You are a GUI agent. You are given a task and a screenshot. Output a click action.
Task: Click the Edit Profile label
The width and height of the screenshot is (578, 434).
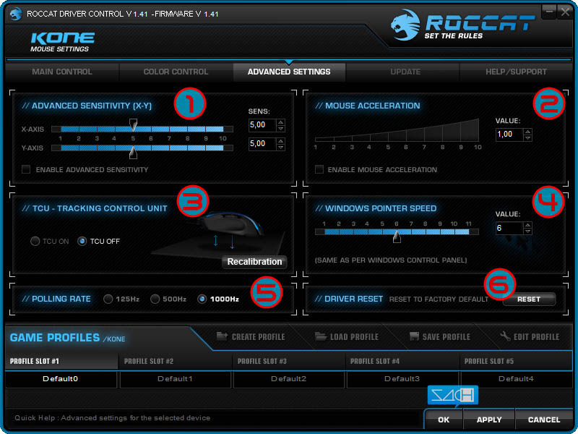point(536,337)
